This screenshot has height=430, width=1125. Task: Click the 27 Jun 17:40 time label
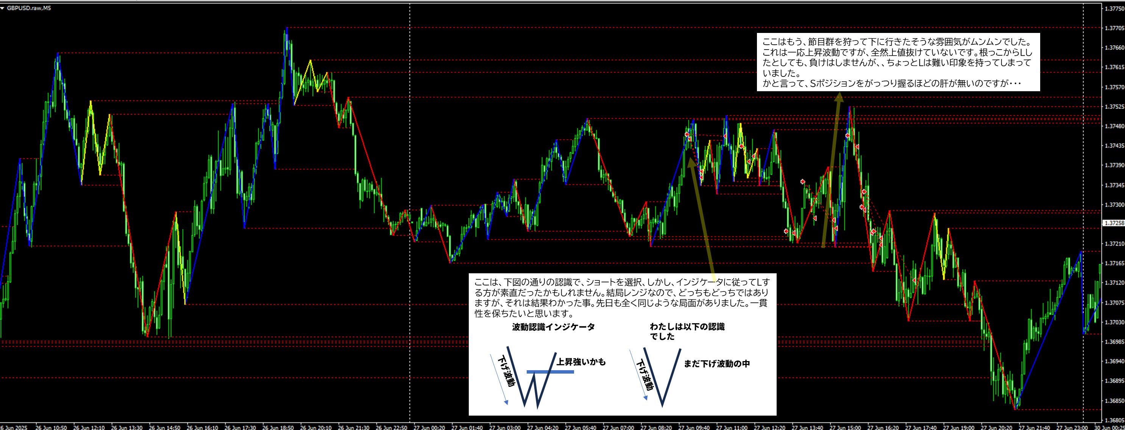pos(921,427)
